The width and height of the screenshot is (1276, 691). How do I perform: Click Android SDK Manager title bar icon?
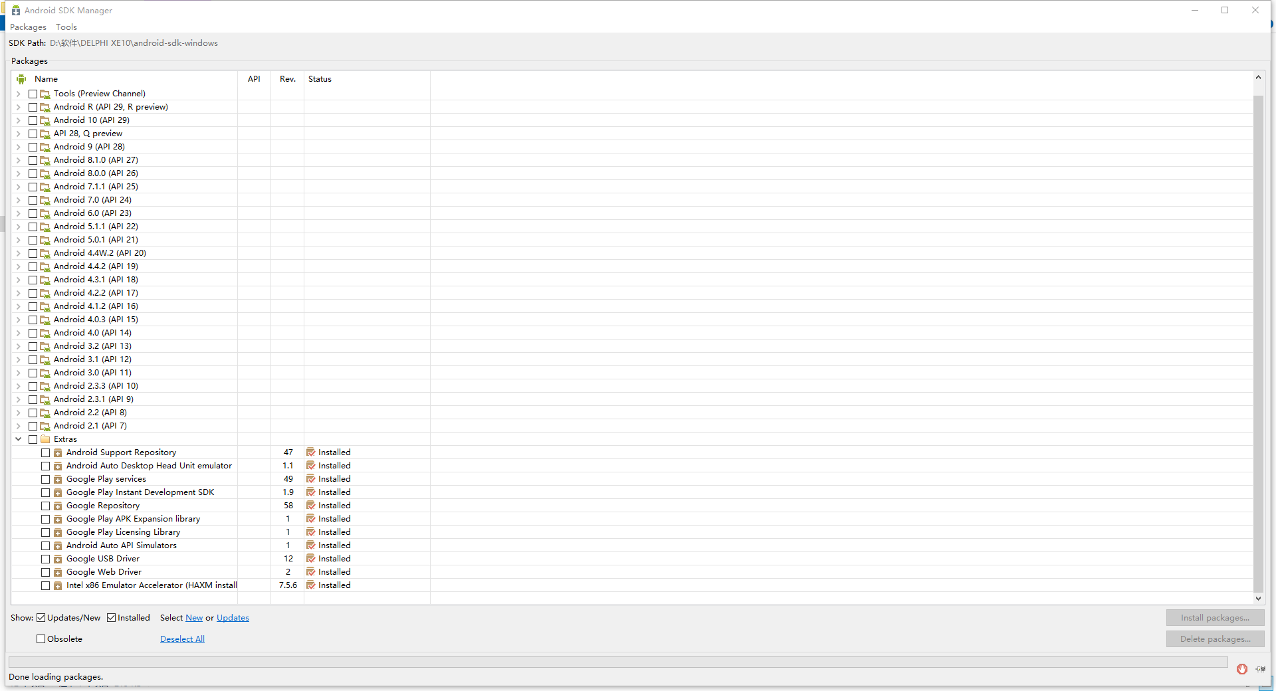pyautogui.click(x=16, y=10)
